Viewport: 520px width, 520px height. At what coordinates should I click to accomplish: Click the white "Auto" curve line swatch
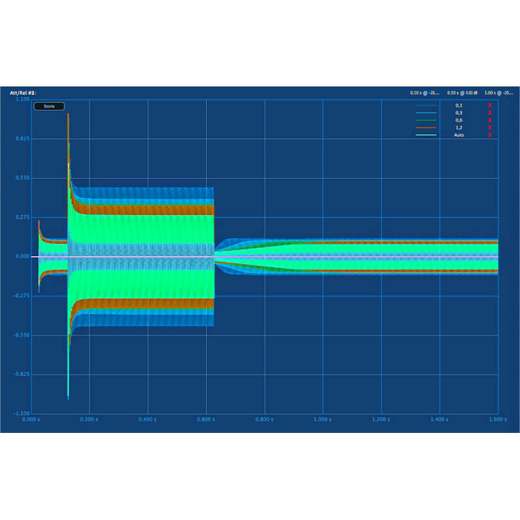[426, 135]
